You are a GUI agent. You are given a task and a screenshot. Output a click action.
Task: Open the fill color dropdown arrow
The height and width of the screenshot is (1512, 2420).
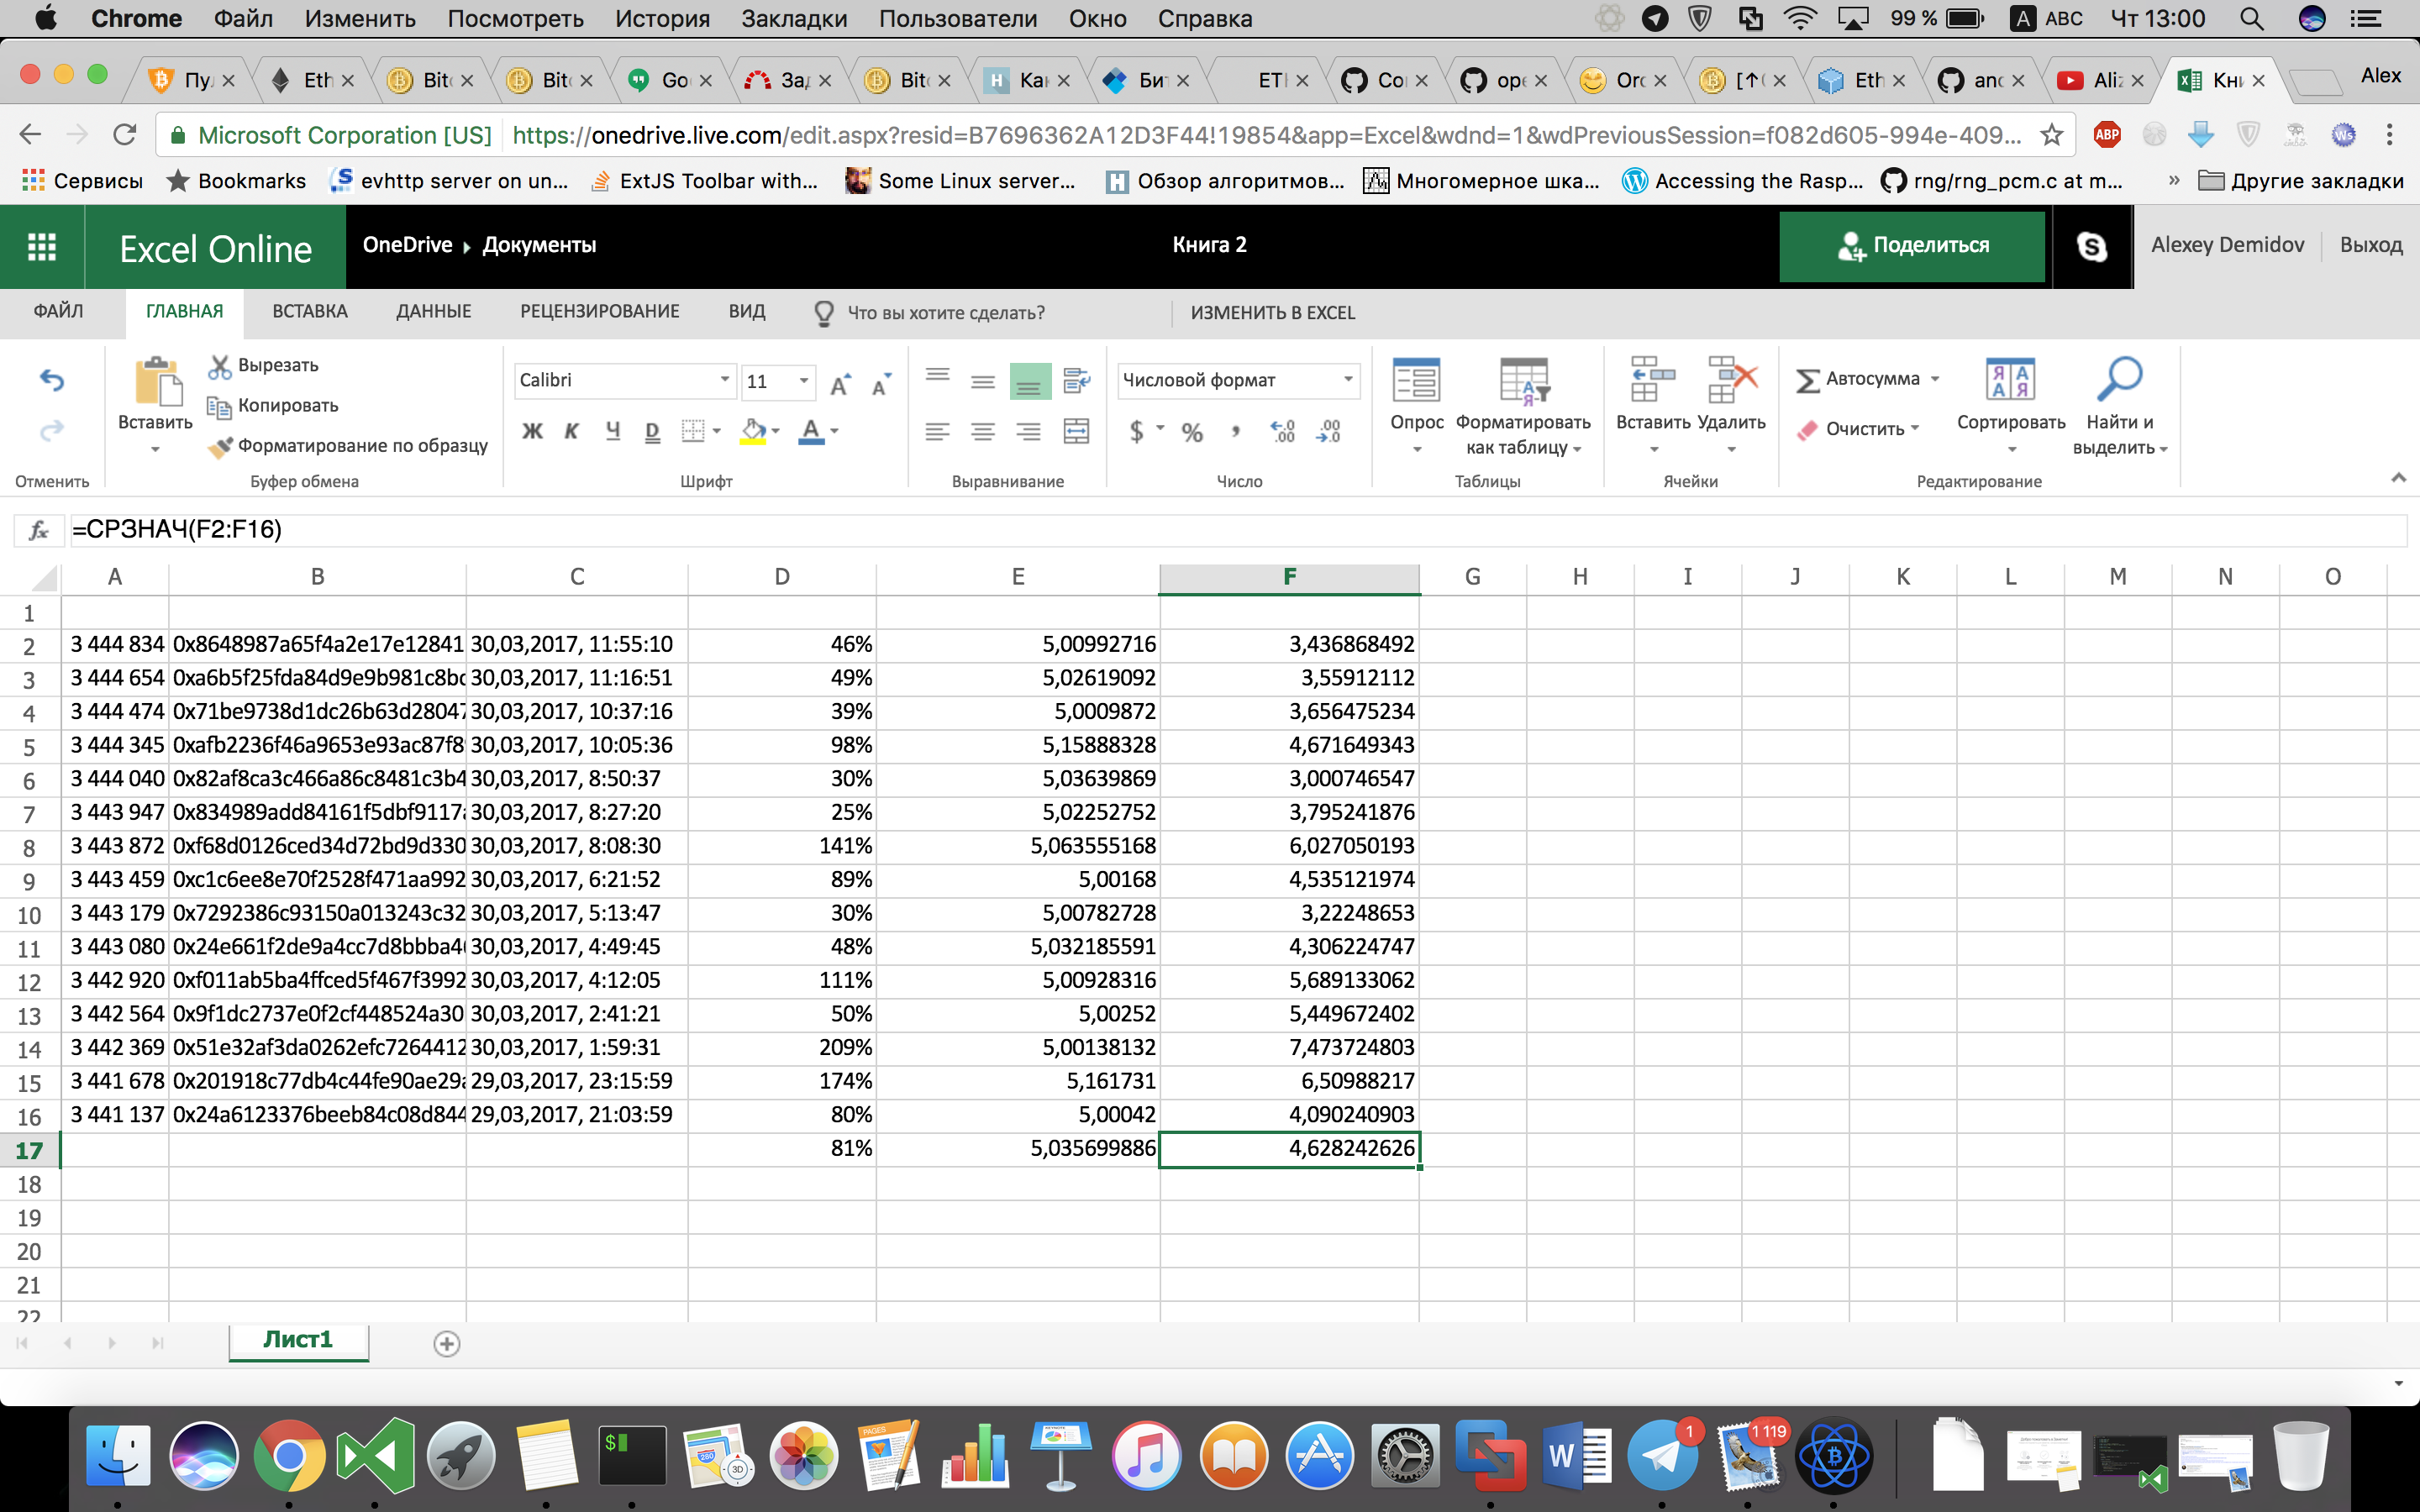(775, 431)
